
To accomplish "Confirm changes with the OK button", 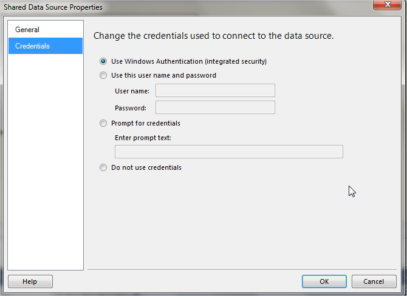I will (324, 281).
